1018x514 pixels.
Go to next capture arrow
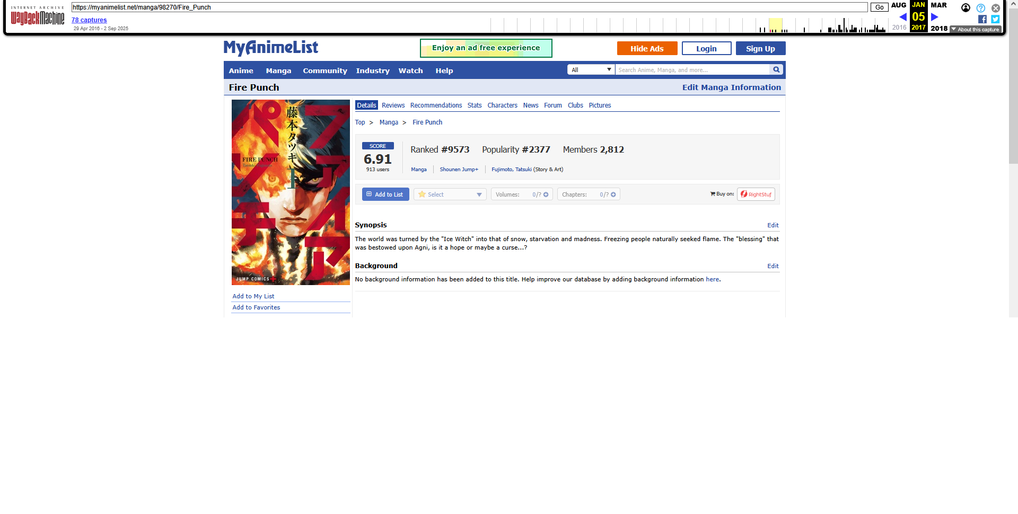tap(934, 17)
